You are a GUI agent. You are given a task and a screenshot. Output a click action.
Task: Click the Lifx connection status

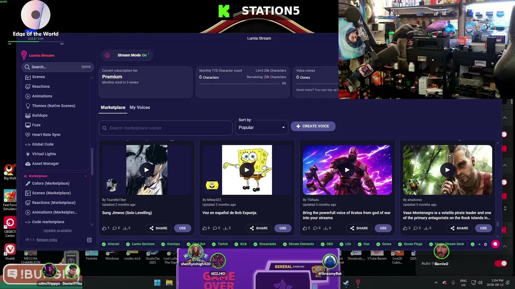click(x=345, y=244)
